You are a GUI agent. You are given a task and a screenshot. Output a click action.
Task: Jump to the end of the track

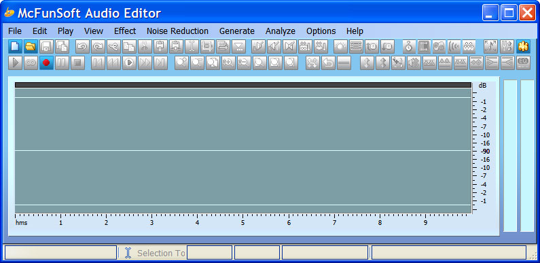160,63
